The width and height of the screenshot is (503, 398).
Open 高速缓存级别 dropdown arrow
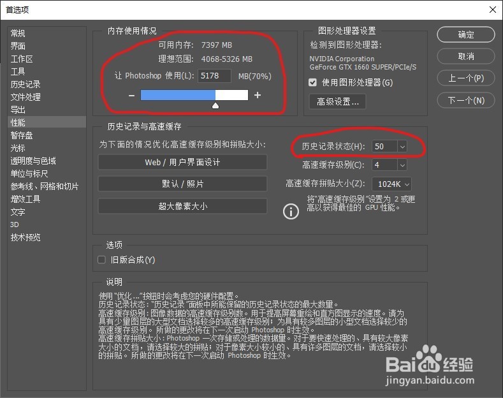coord(402,165)
